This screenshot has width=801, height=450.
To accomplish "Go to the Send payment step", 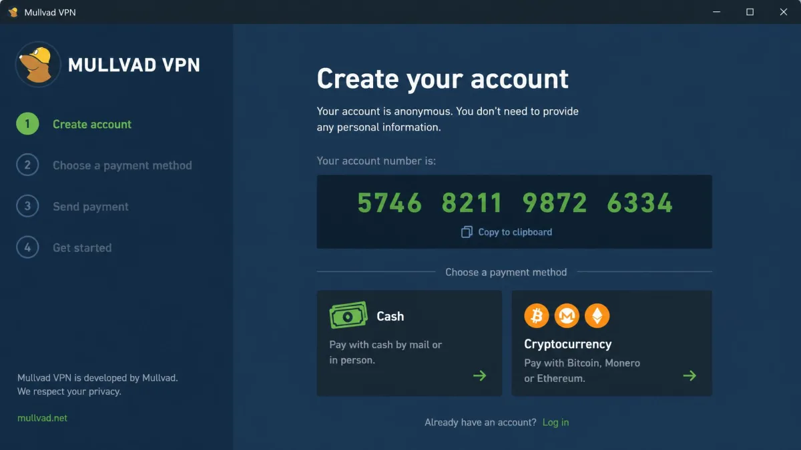I will click(x=91, y=207).
